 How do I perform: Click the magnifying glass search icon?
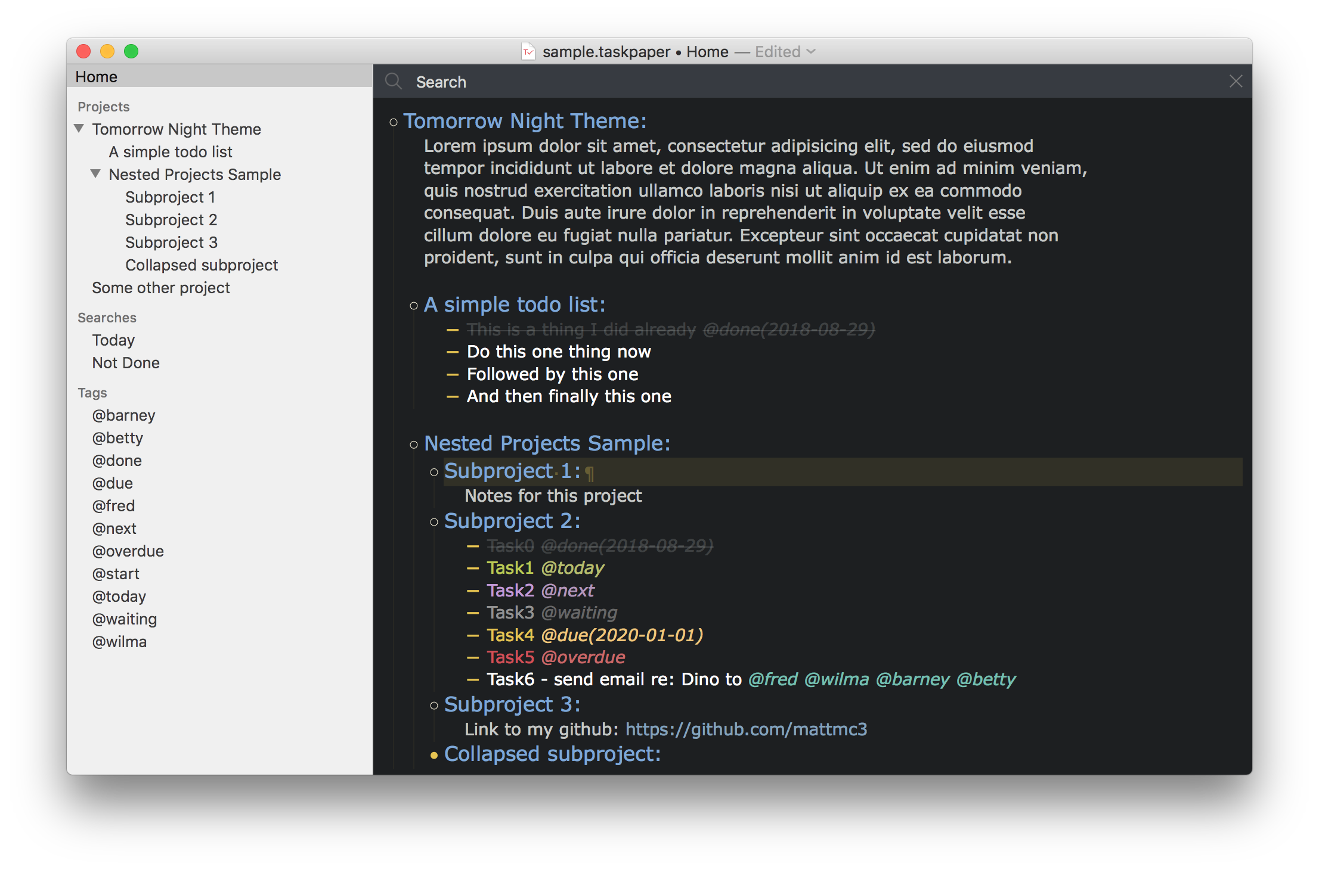click(394, 81)
